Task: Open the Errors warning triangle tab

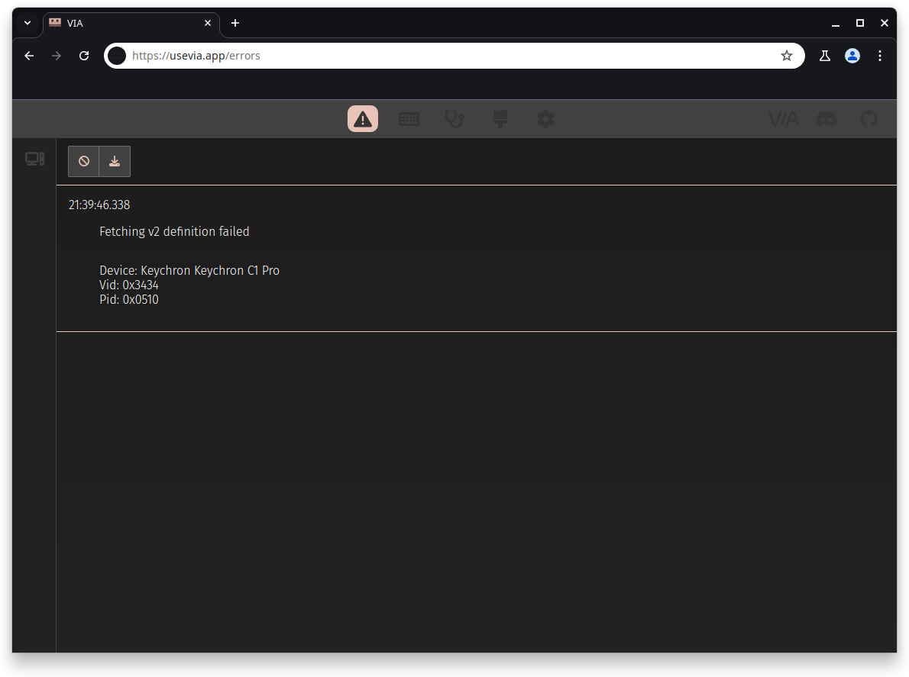Action: [x=362, y=119]
